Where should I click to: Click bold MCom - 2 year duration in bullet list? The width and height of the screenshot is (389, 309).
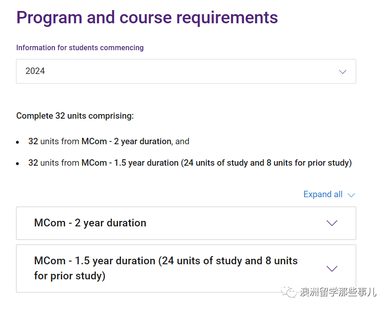[126, 141]
